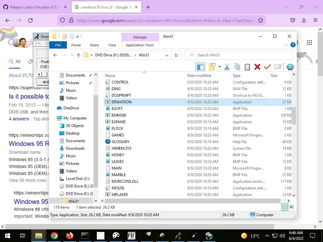Image resolution: width=323 pixels, height=242 pixels.
Task: Click the Search Win31 box
Action: (239, 55)
